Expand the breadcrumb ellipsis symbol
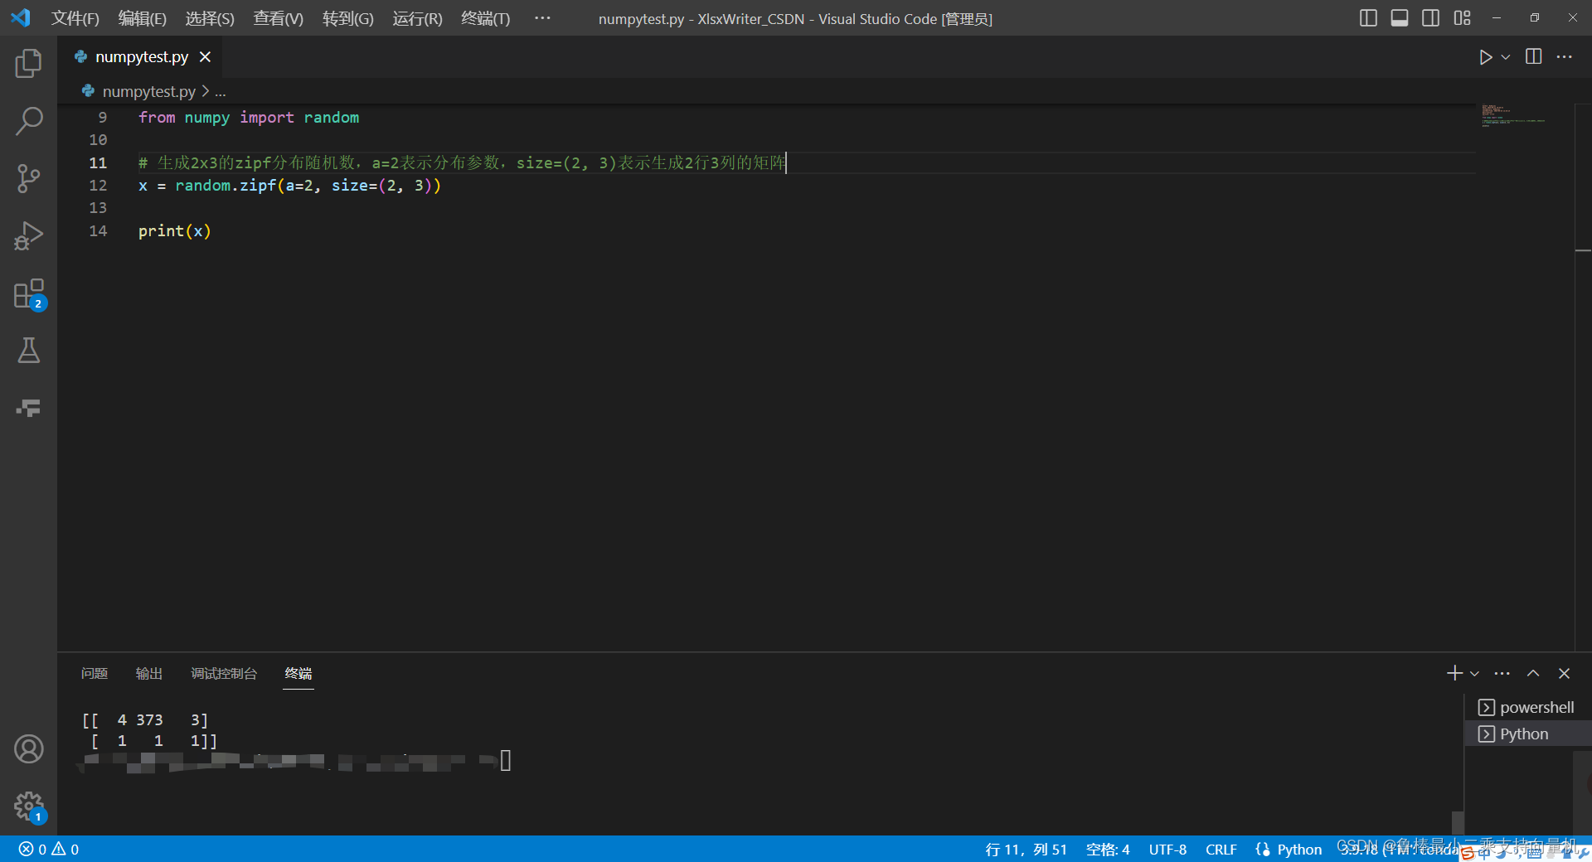This screenshot has width=1592, height=862. pos(221,92)
